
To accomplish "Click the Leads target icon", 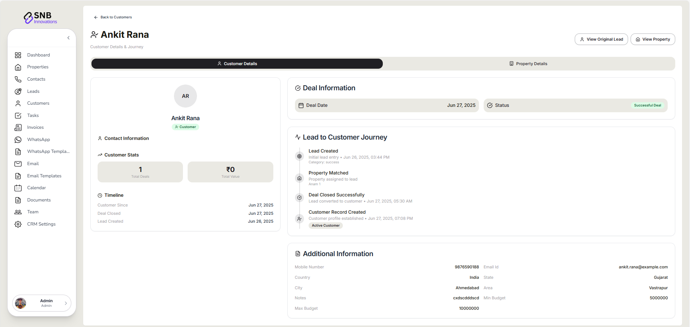I will pos(18,91).
